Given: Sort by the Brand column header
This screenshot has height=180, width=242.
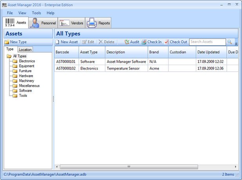Looking at the screenshot, I should 158,52.
